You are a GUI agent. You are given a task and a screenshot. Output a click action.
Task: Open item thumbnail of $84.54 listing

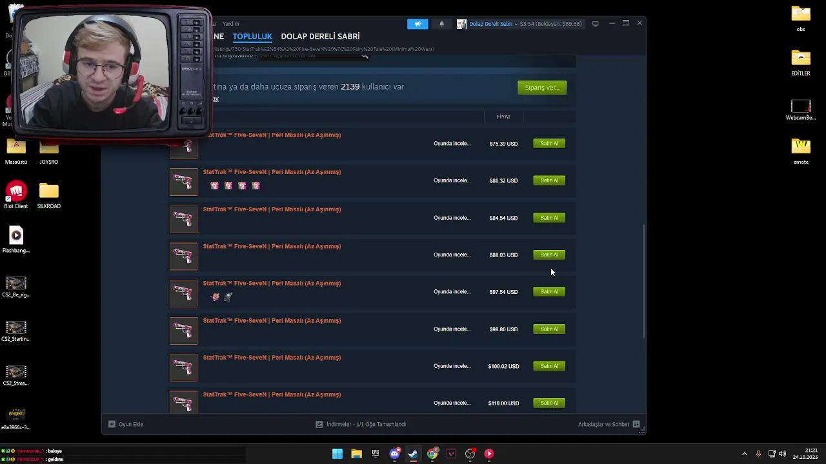[x=183, y=219]
